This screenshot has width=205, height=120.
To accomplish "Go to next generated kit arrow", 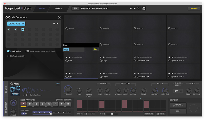I will (57, 23).
